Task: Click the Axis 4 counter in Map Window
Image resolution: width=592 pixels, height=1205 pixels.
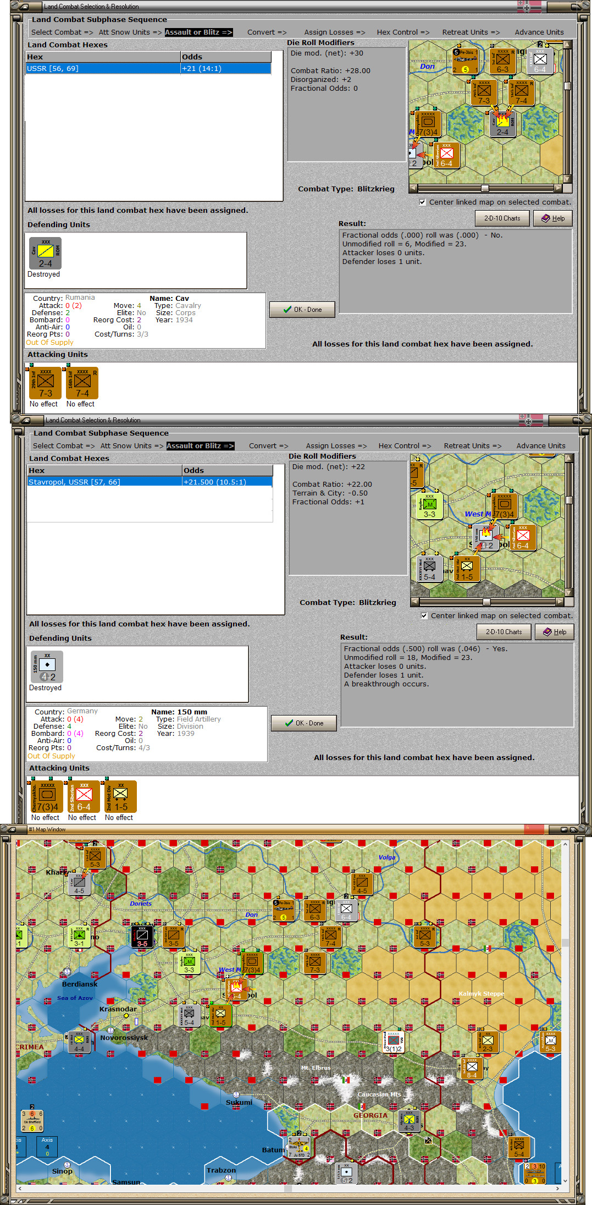Action: (47, 1147)
